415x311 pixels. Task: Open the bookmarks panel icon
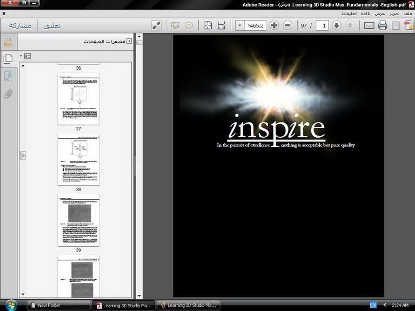point(8,77)
